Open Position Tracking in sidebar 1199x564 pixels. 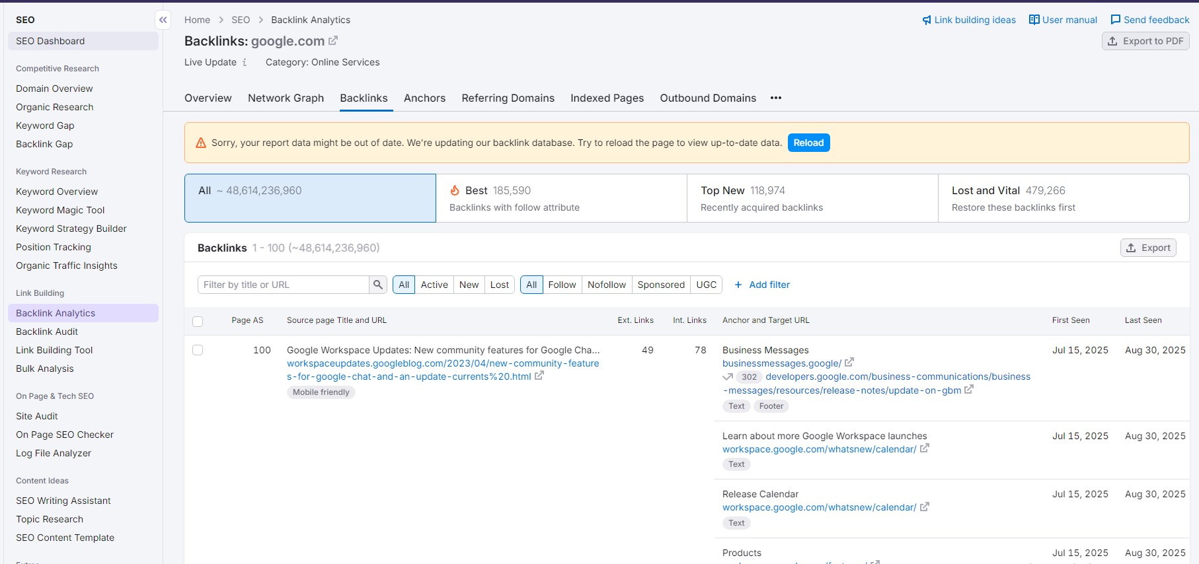coord(54,247)
